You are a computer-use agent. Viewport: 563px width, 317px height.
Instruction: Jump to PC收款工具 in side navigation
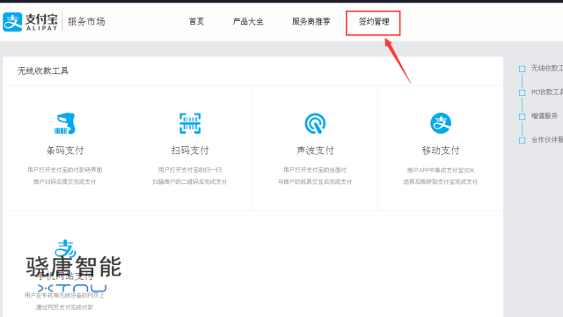point(547,92)
